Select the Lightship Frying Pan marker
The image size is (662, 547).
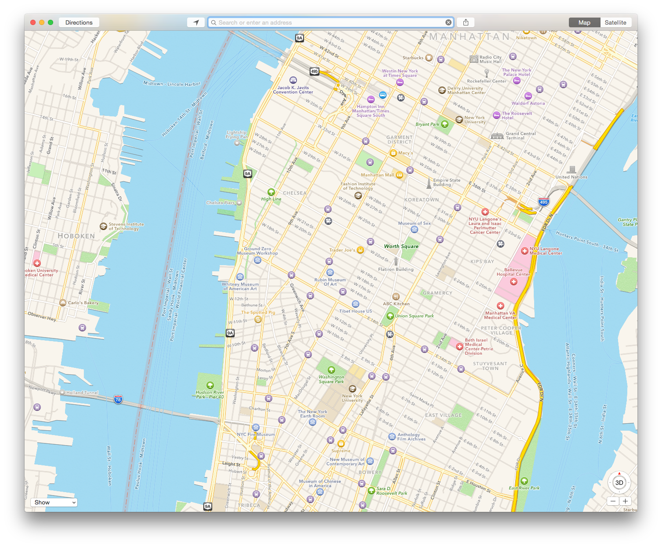tap(237, 143)
